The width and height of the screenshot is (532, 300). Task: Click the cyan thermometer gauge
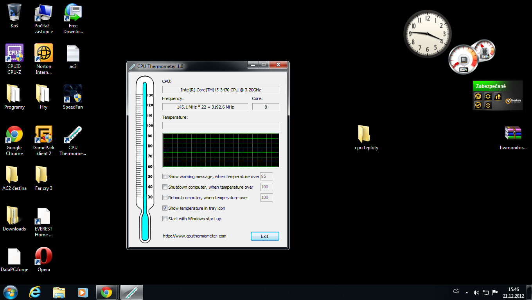145,159
